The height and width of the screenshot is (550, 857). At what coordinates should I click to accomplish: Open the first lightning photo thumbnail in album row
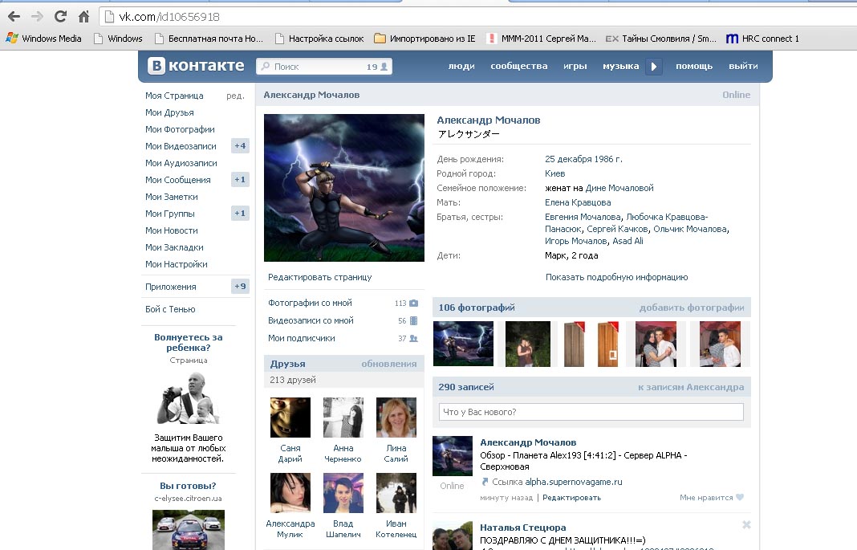point(463,344)
